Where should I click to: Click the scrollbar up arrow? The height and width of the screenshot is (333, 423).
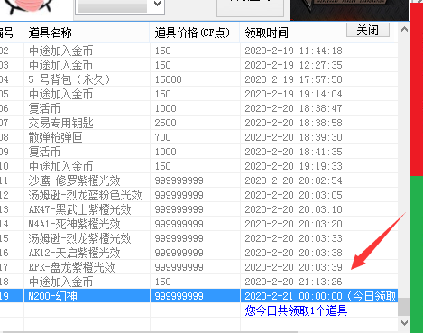point(404,29)
